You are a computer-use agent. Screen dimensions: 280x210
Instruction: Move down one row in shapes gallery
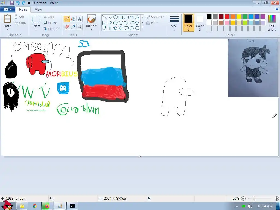pyautogui.click(x=142, y=23)
